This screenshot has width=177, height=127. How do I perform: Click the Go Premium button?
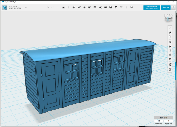point(152,7)
